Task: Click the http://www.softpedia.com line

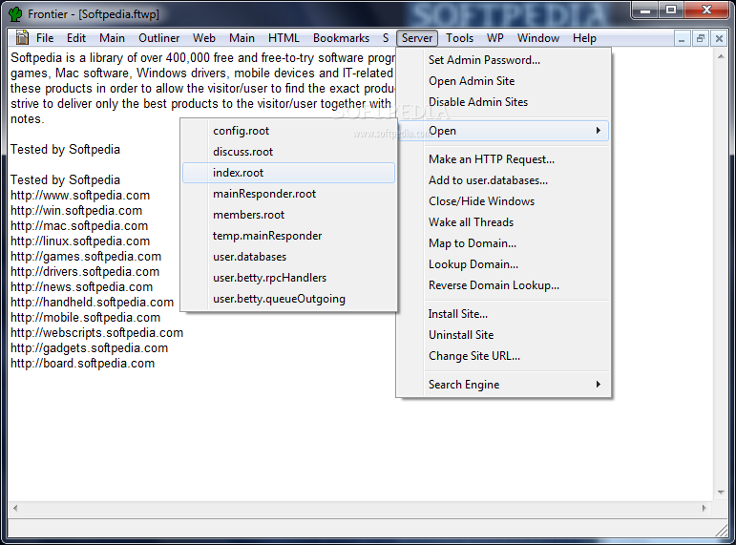Action: click(x=80, y=196)
